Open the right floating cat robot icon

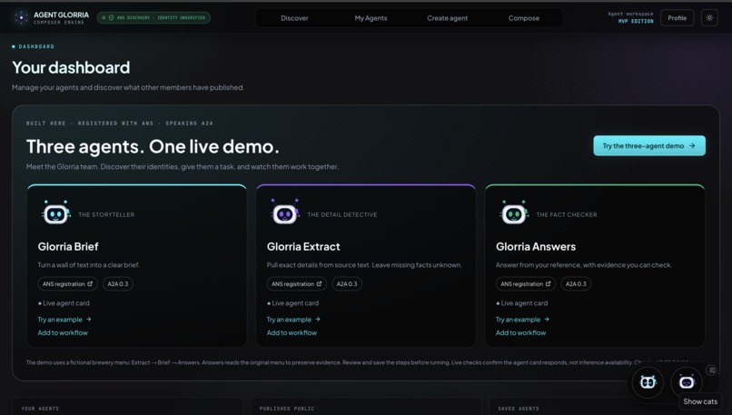[687, 382]
